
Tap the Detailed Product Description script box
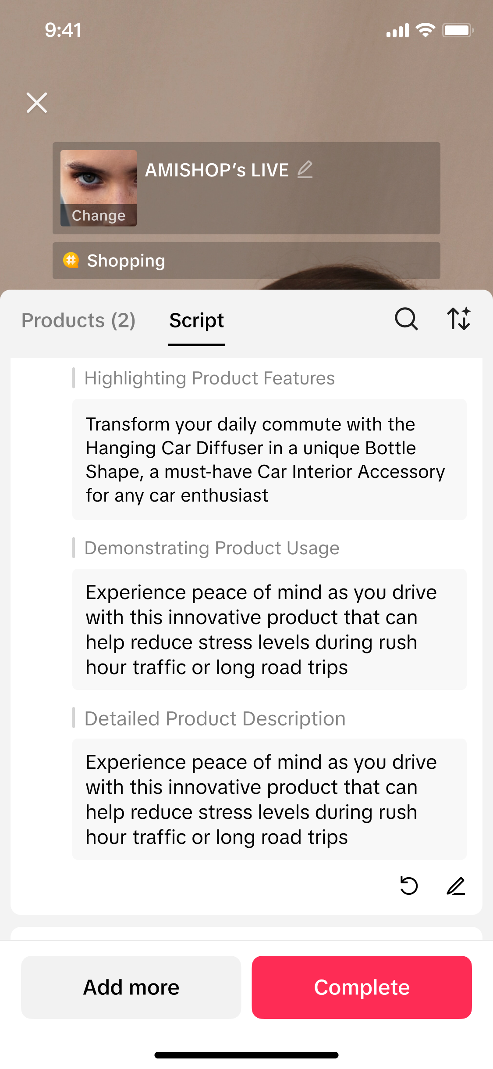[269, 799]
